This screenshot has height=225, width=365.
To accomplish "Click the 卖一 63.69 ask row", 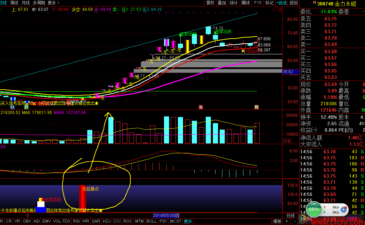I will click(332, 44).
